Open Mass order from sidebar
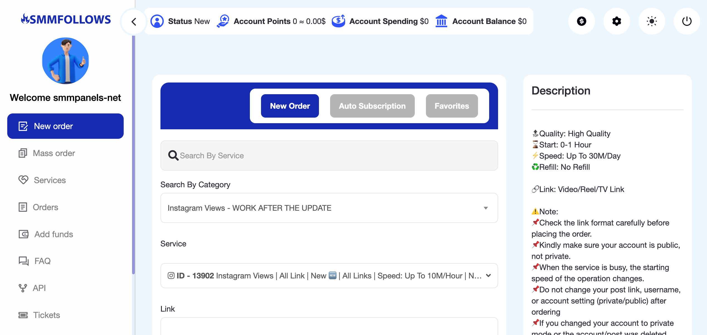707x335 pixels. 54,153
